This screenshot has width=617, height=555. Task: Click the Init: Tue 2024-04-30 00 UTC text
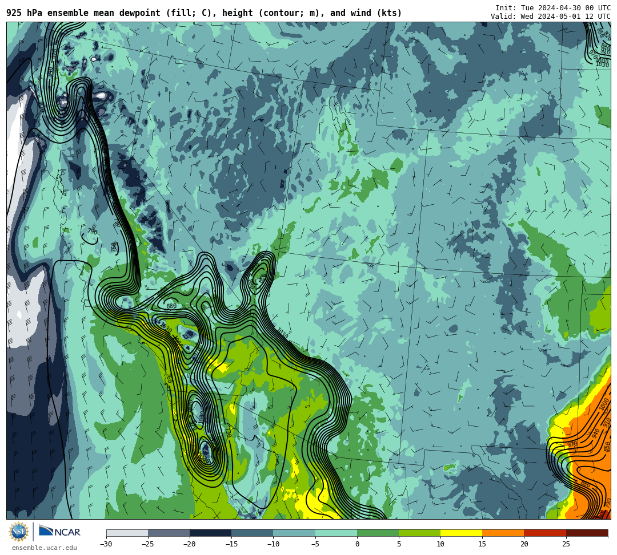click(553, 8)
